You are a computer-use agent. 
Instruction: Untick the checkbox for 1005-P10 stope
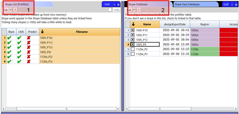133,30
